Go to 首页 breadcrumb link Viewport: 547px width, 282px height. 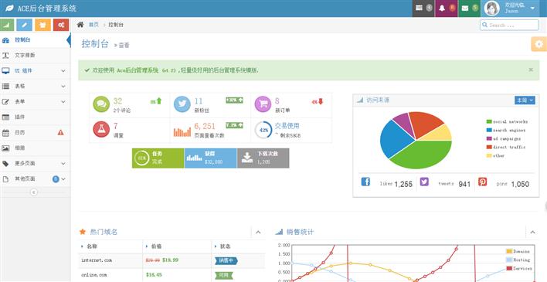(93, 25)
